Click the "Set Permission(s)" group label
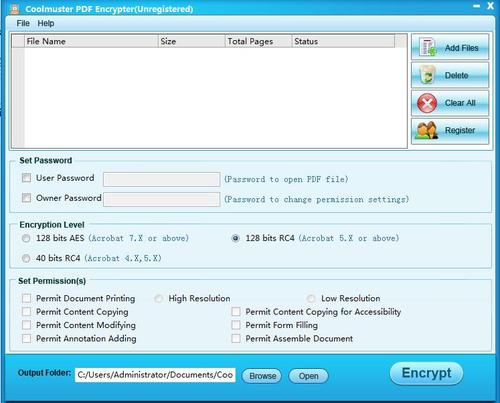500x403 pixels. pos(52,281)
